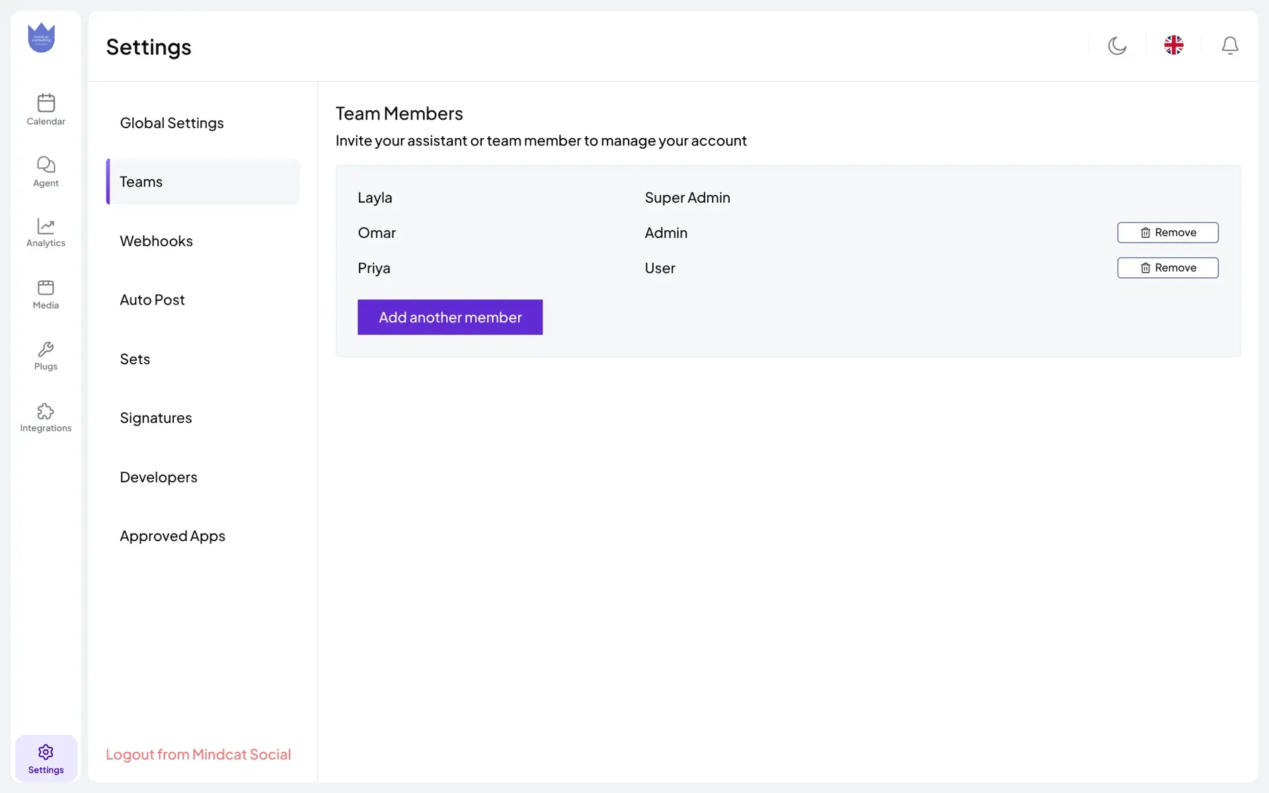
Task: Click Priya's User role text
Action: click(660, 268)
